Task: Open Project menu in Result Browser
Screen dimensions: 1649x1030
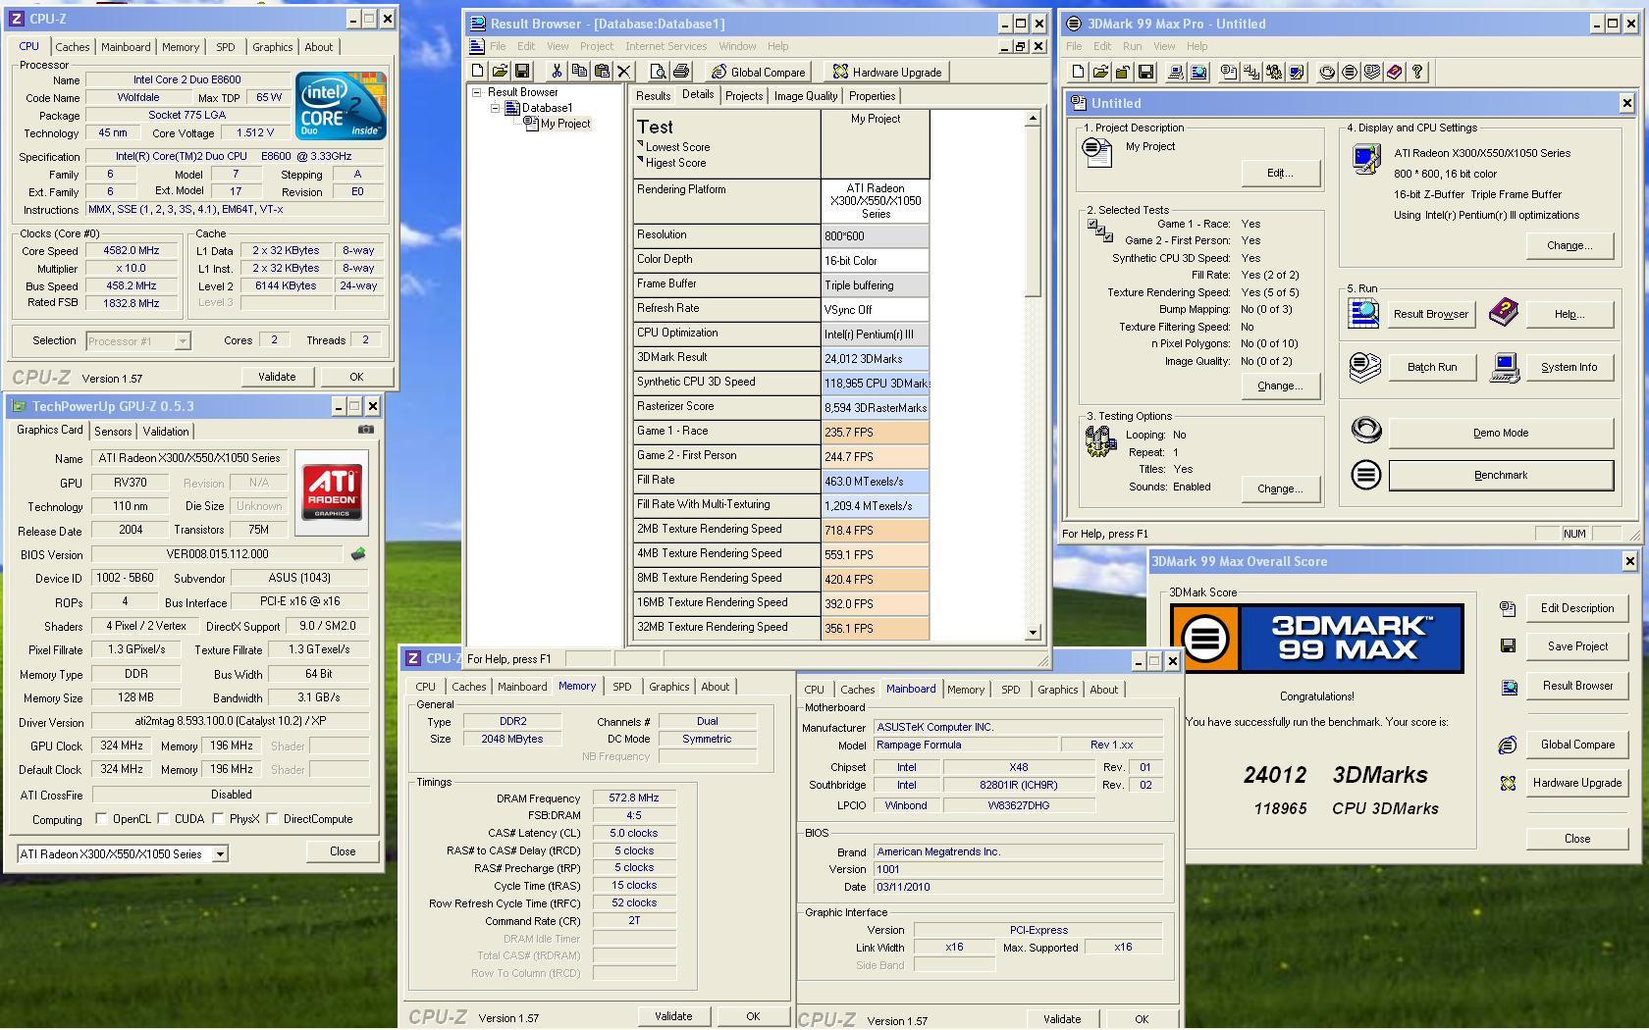Action: coord(596,46)
